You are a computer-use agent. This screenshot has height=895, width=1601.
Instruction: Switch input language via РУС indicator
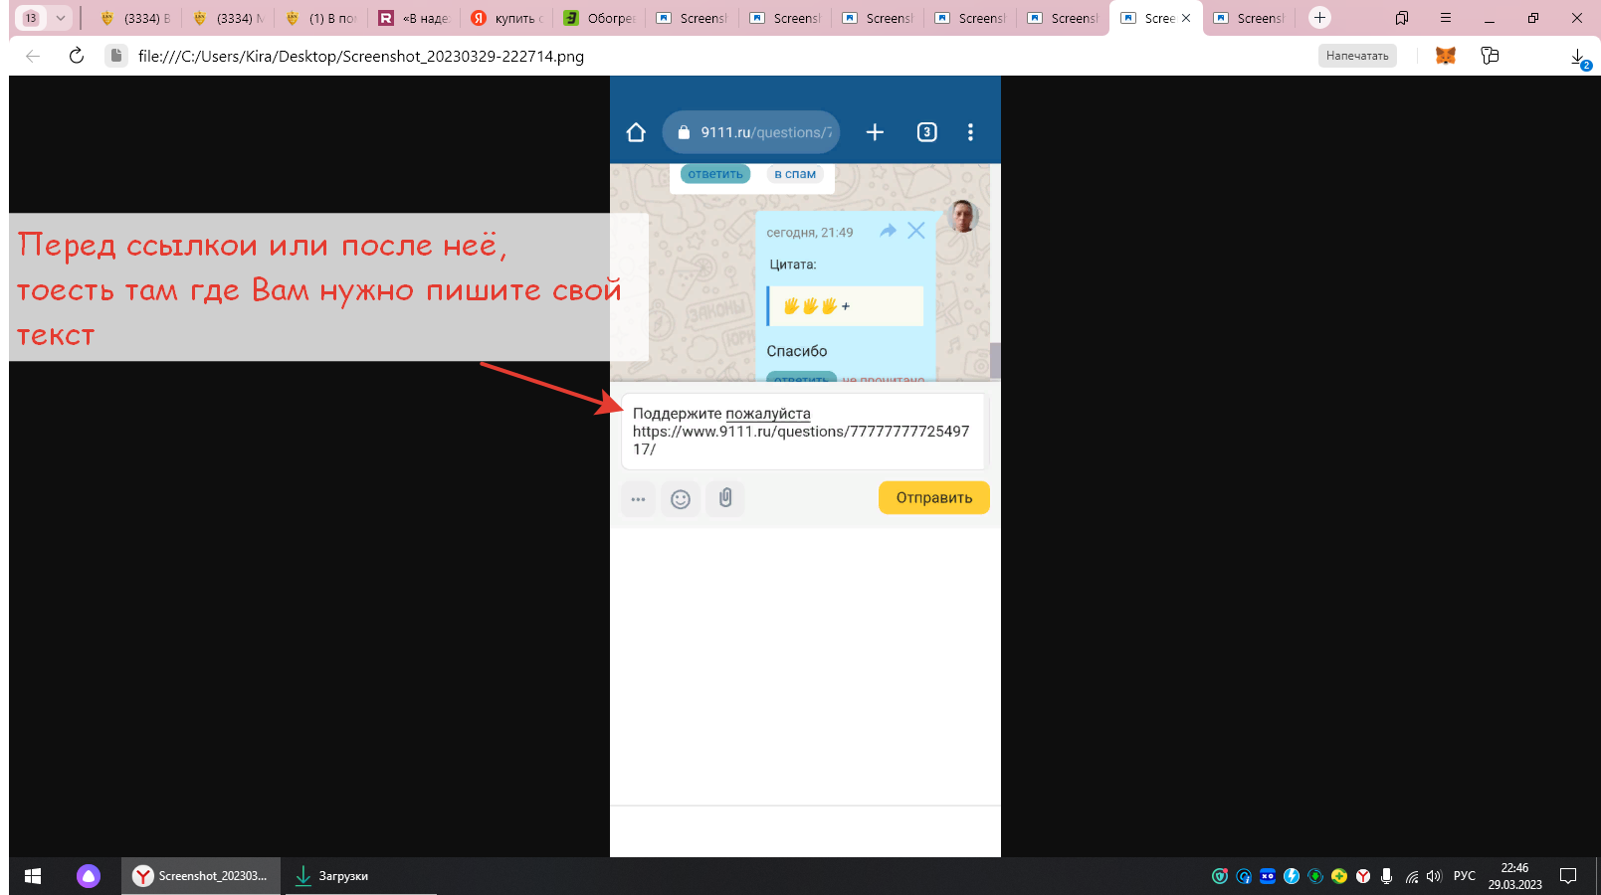pyautogui.click(x=1464, y=876)
